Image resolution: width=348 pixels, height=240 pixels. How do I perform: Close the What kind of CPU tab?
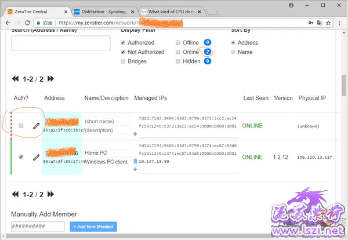pyautogui.click(x=200, y=12)
